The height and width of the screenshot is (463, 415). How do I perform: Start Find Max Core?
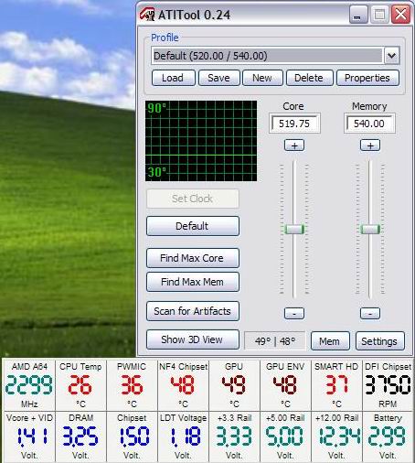pyautogui.click(x=193, y=258)
